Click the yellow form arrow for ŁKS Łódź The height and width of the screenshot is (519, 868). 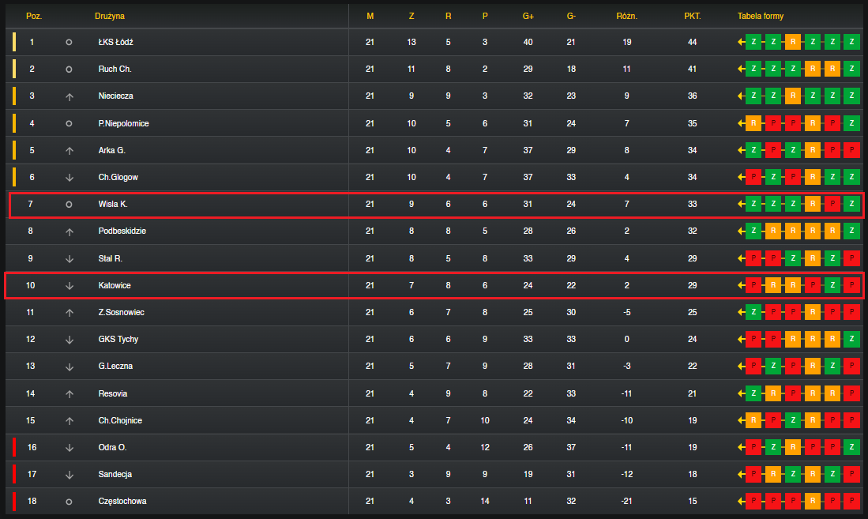coord(741,42)
